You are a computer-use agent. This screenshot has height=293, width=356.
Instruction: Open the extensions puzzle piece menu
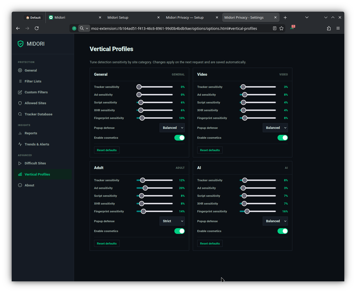[x=329, y=28]
